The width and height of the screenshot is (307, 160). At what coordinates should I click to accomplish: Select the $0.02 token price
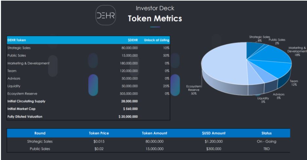[99, 149]
